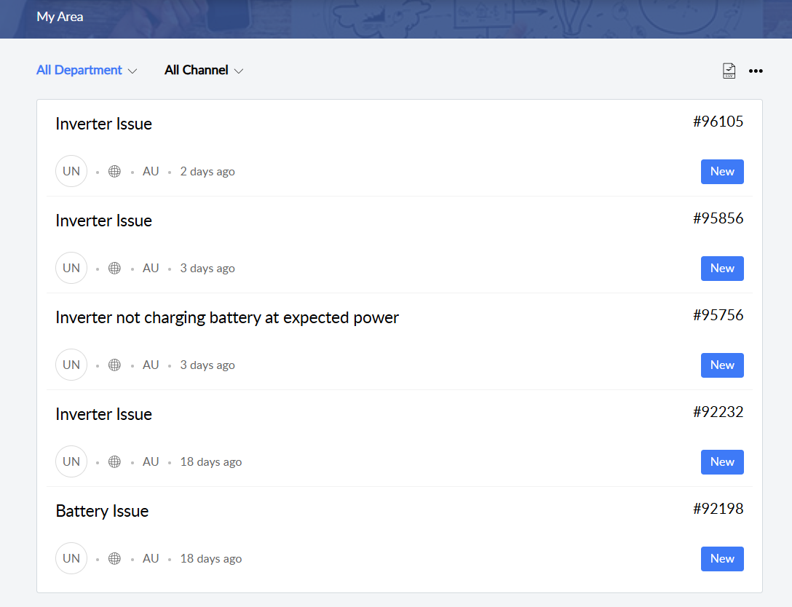Click the globe web icon on ticket #95856
The height and width of the screenshot is (607, 792).
point(114,269)
